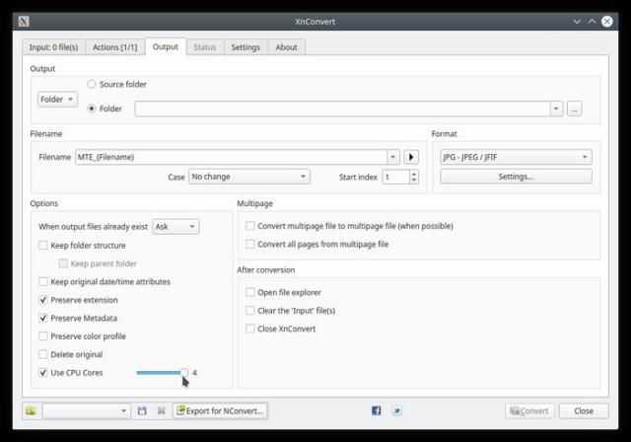The image size is (631, 442).
Task: Uncheck Preserve Metadata option
Action: pyautogui.click(x=43, y=318)
